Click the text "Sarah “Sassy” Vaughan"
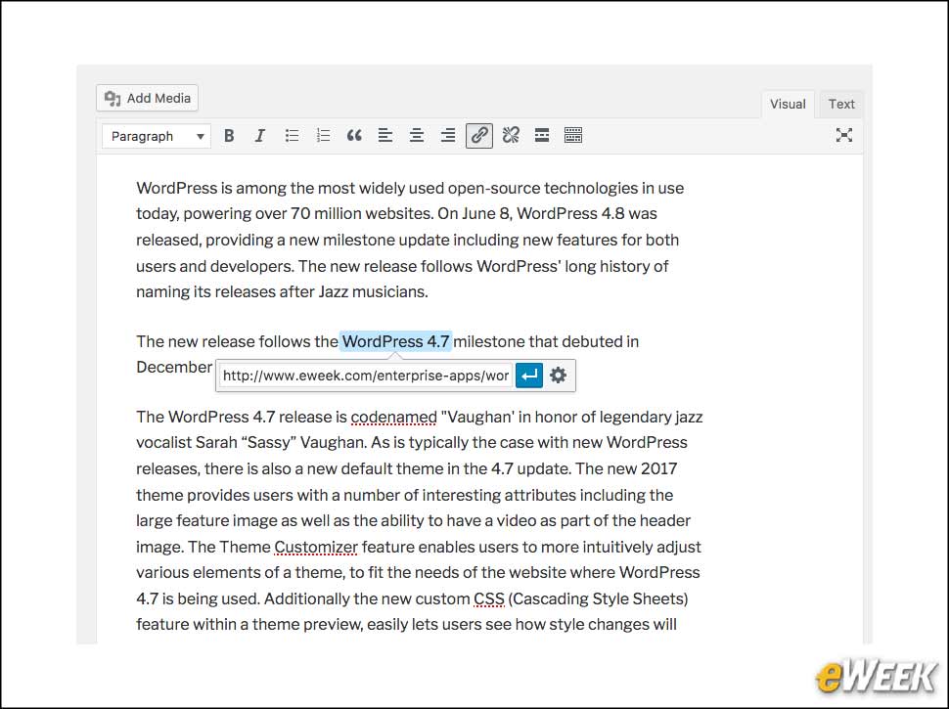 (x=281, y=443)
